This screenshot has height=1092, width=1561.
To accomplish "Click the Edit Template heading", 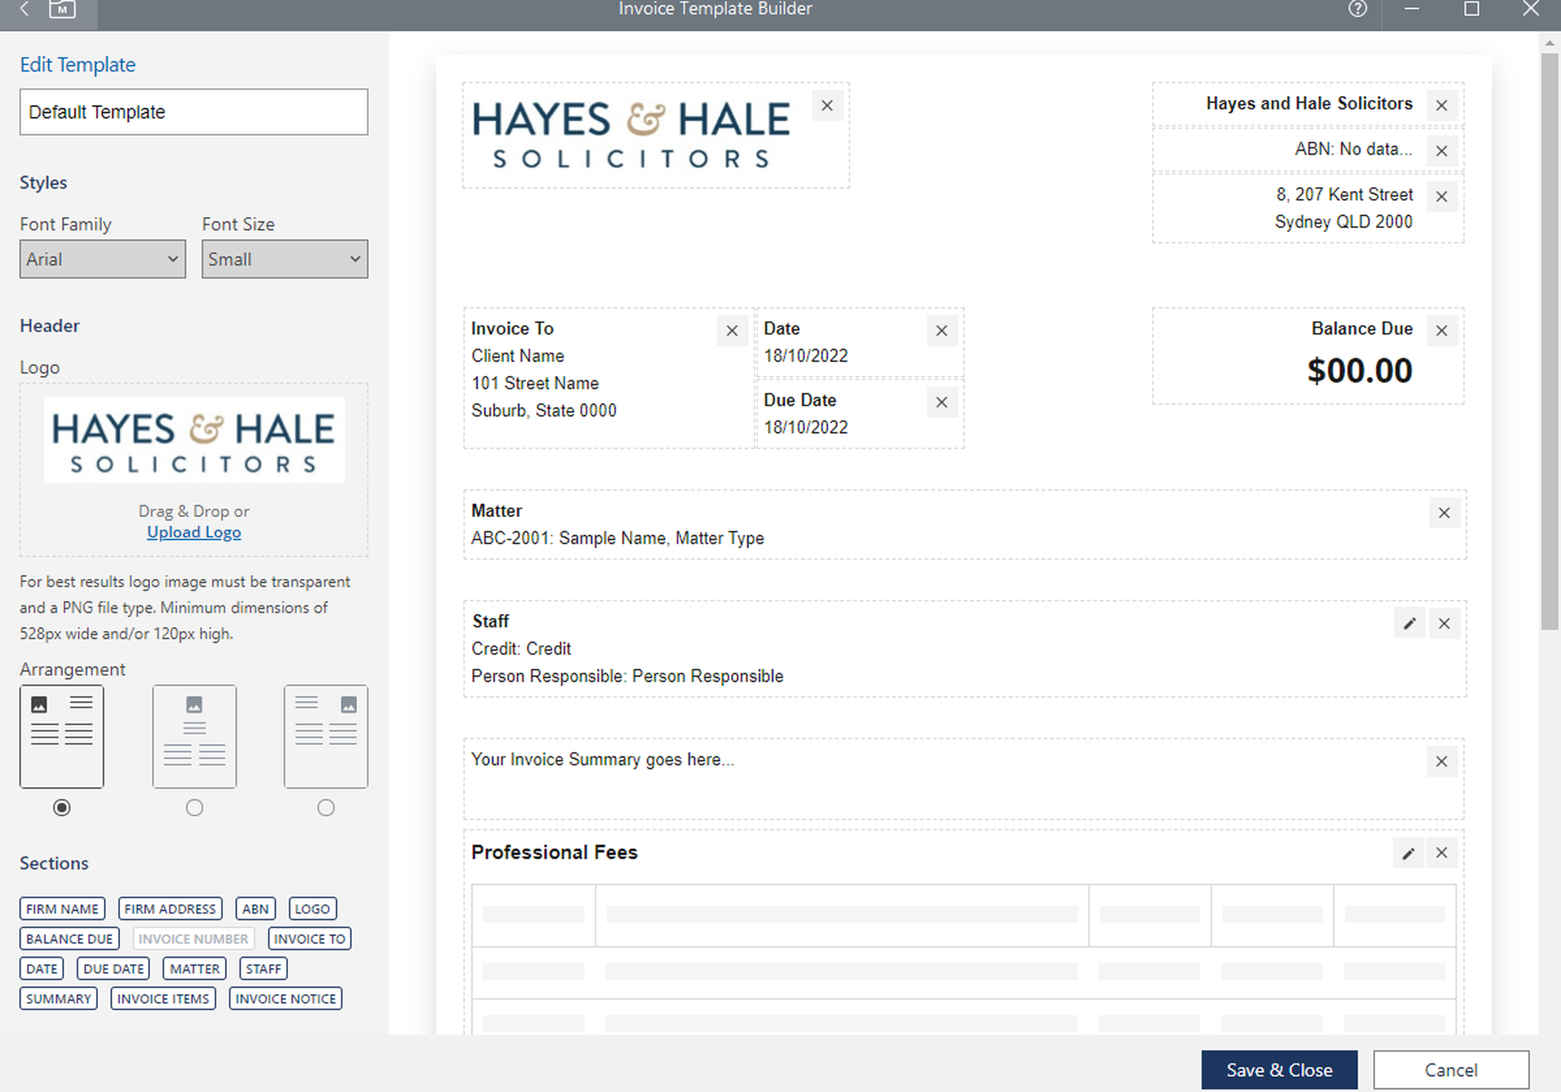I will click(x=77, y=65).
